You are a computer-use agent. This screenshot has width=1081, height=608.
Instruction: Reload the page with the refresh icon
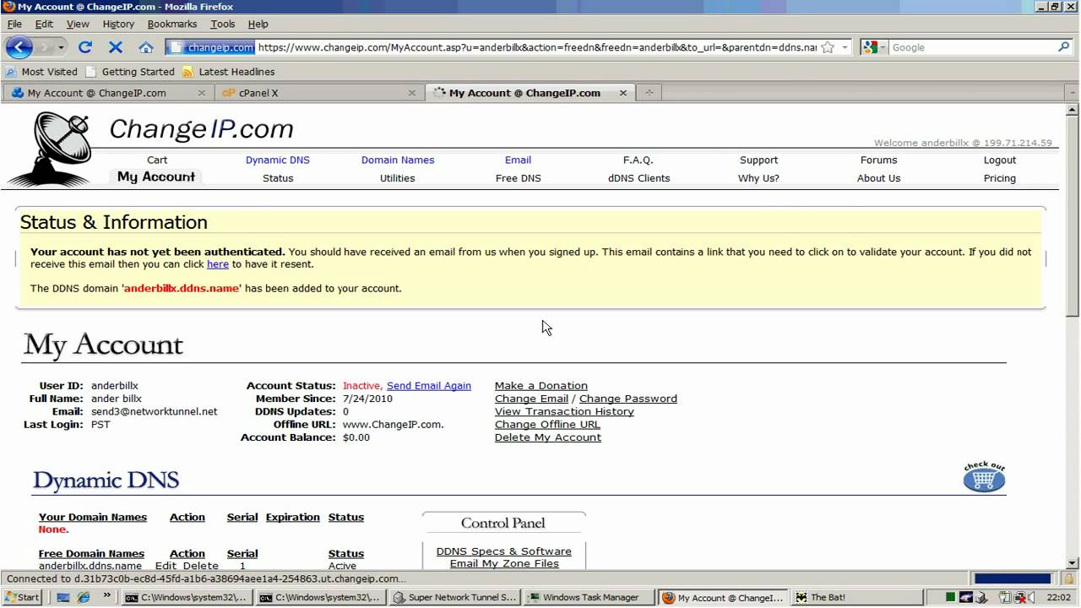click(x=84, y=47)
